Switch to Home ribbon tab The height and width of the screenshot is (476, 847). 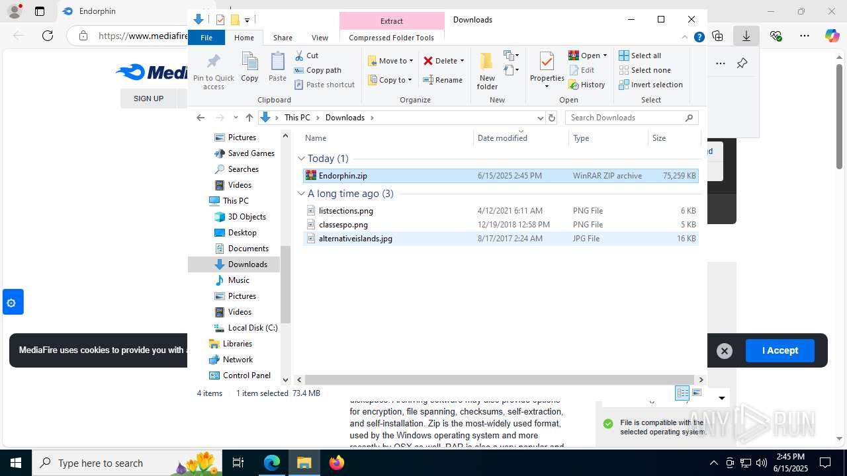(244, 38)
